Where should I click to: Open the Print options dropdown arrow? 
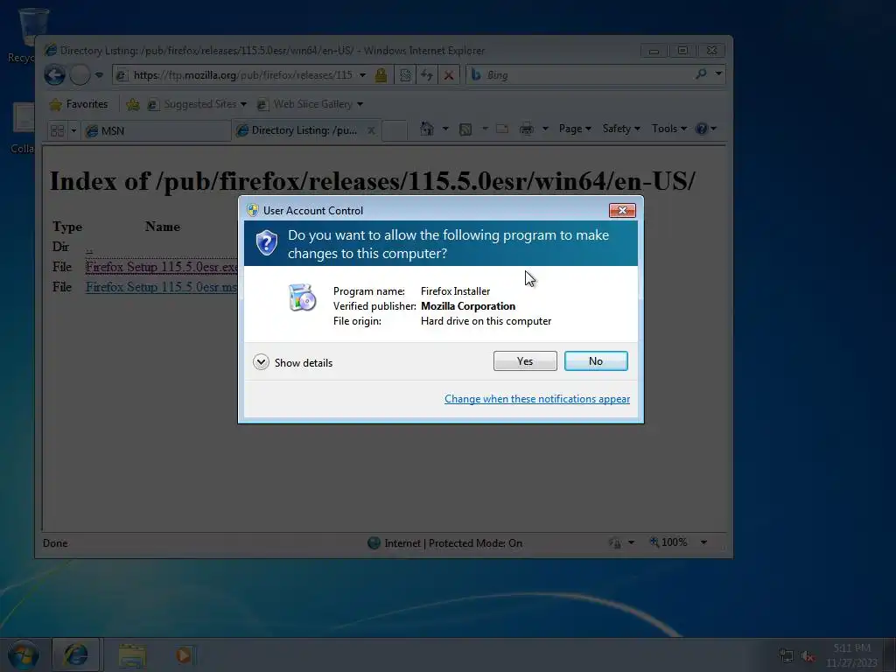tap(545, 129)
